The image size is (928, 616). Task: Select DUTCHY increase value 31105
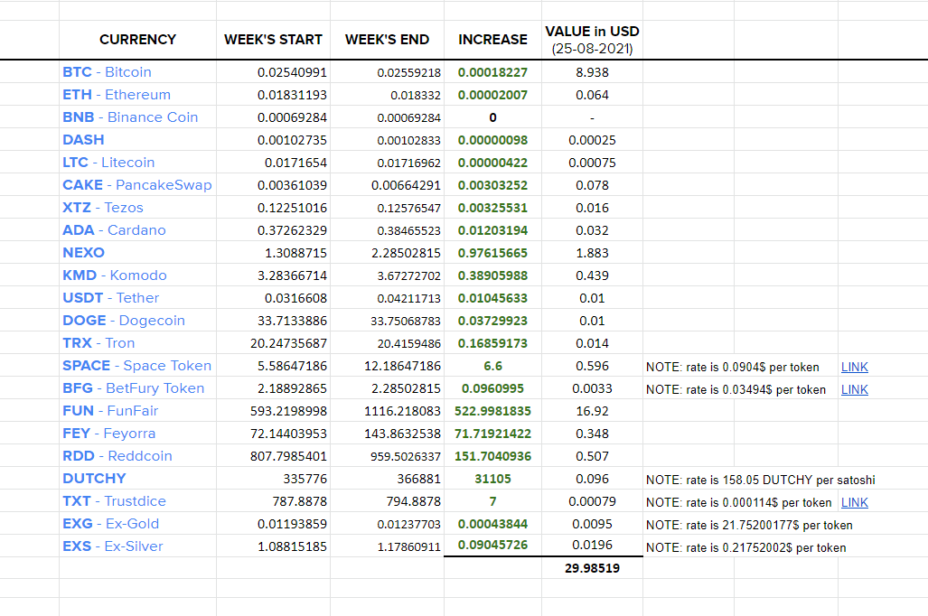click(x=492, y=479)
